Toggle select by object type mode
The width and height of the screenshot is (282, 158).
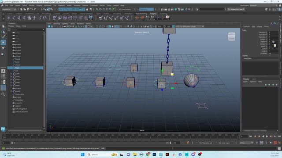click(x=48, y=9)
